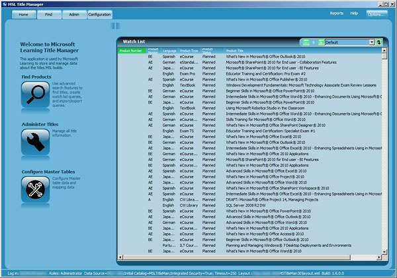
Task: Click the Configure Master Tables heading
Action: click(x=48, y=172)
